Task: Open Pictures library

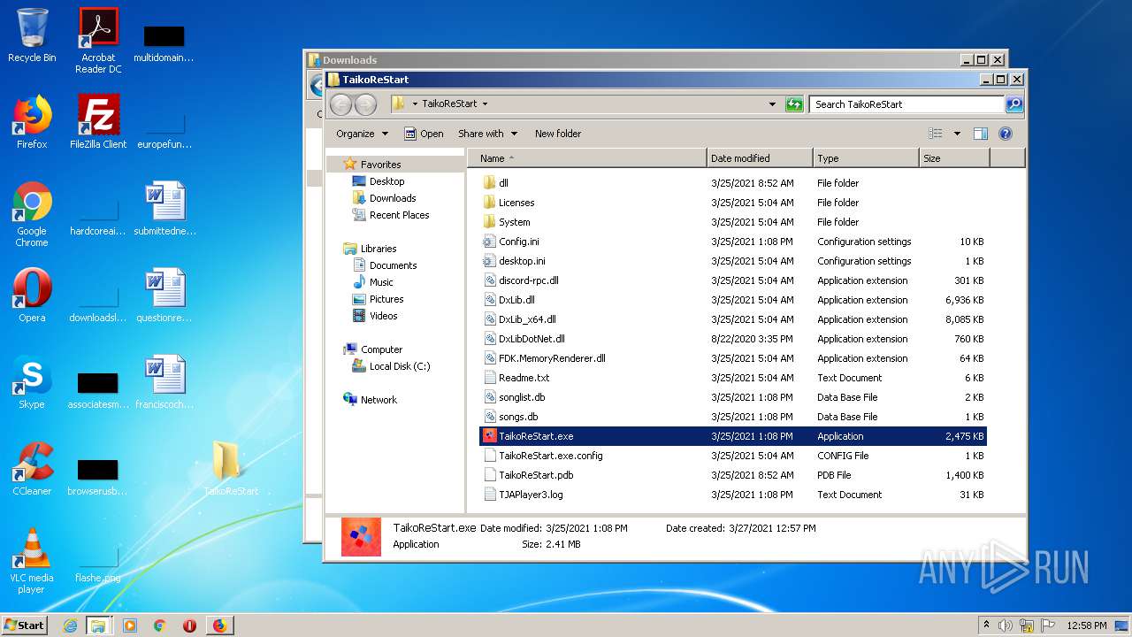Action: click(x=386, y=299)
